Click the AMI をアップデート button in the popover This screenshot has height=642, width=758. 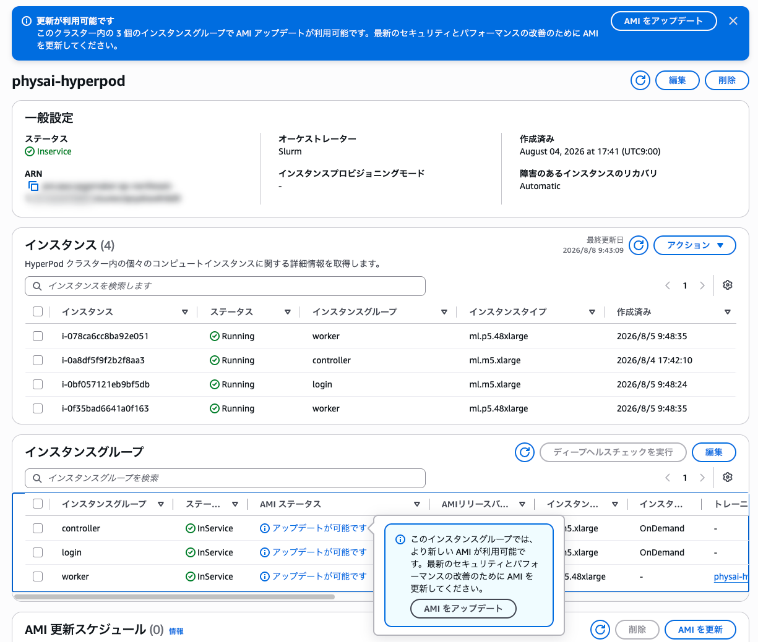[x=463, y=609]
